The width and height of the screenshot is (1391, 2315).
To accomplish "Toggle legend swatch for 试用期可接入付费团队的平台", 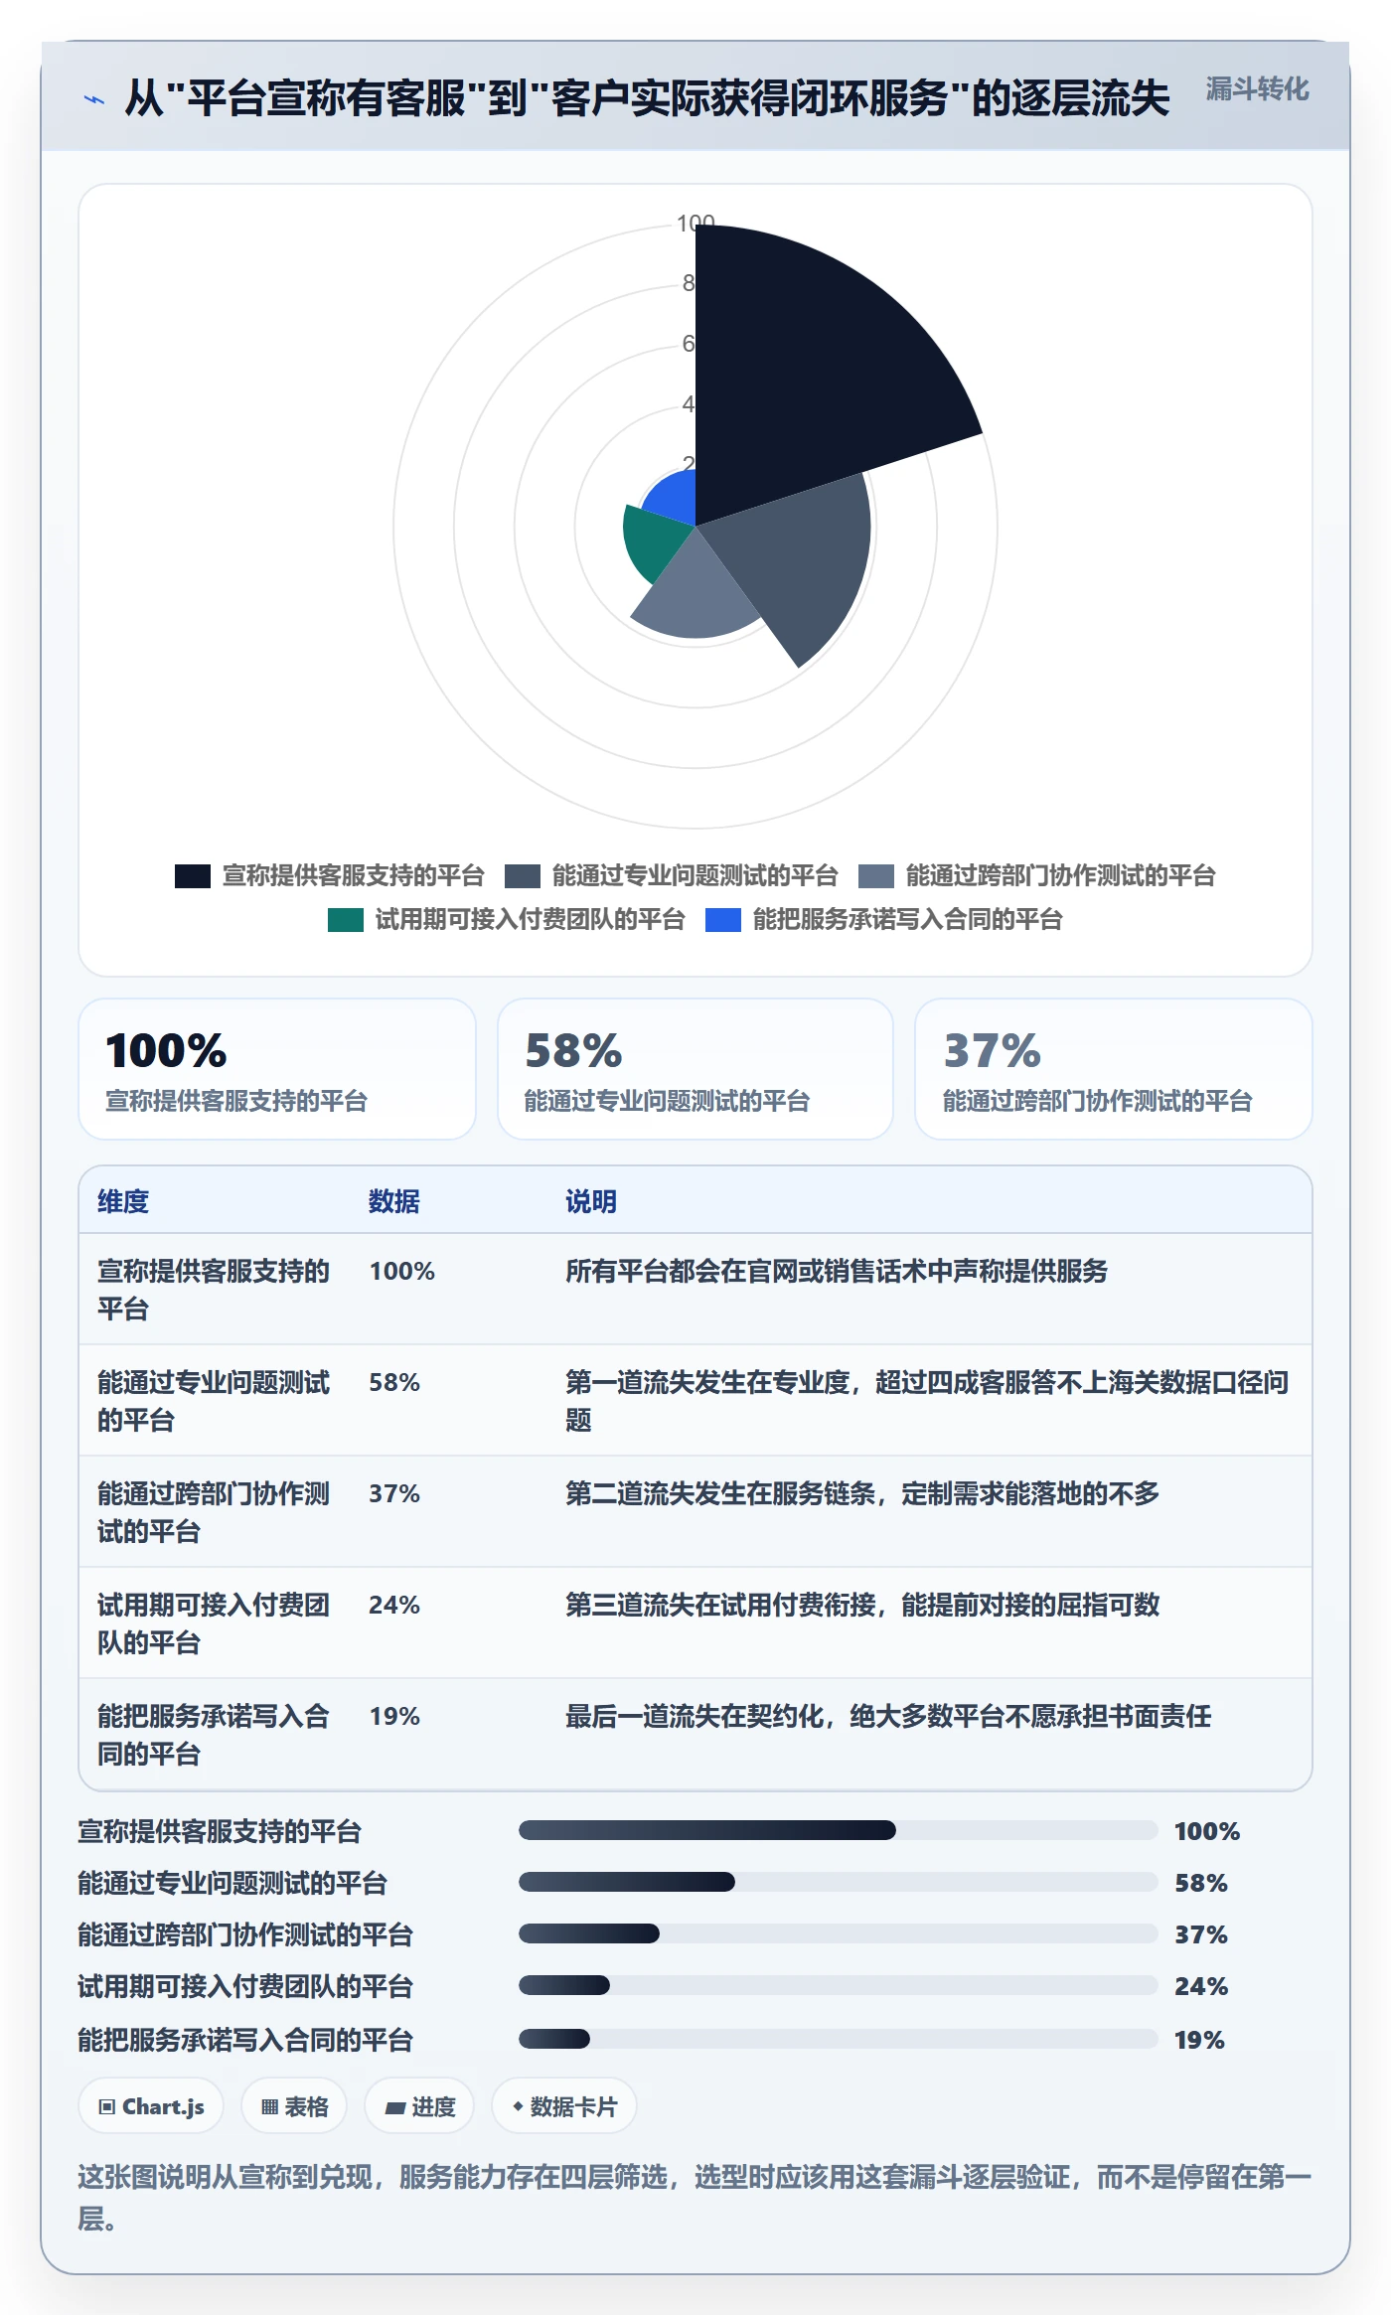I will pos(346,920).
